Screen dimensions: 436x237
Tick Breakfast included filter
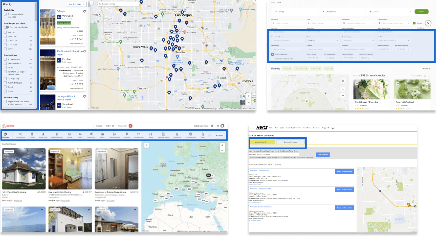tap(5, 83)
